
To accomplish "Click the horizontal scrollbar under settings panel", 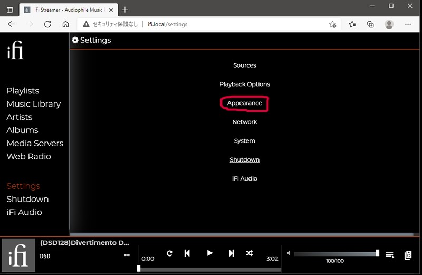I will point(241,234).
